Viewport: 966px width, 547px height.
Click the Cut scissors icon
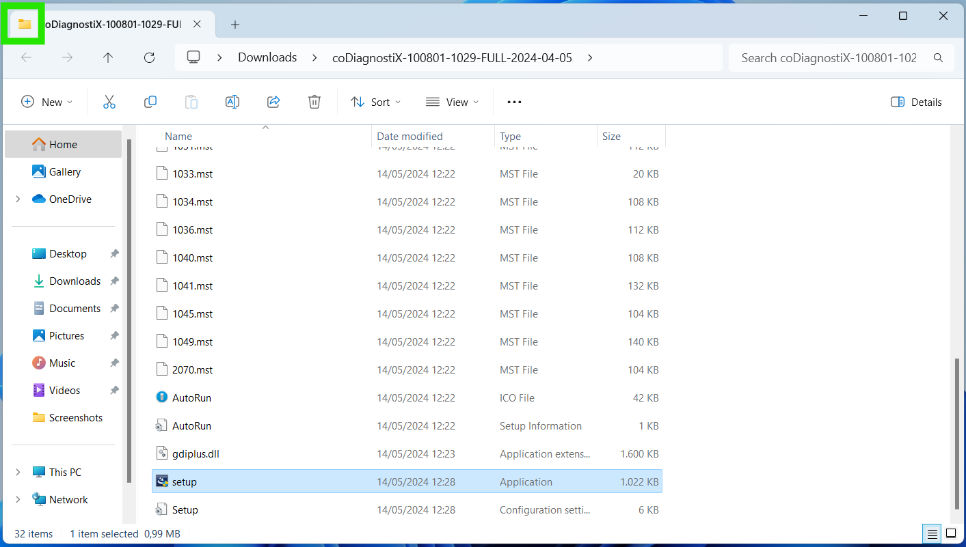tap(109, 102)
